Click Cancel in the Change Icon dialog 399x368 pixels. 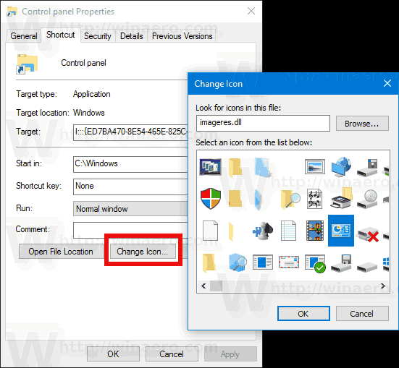coord(362,313)
